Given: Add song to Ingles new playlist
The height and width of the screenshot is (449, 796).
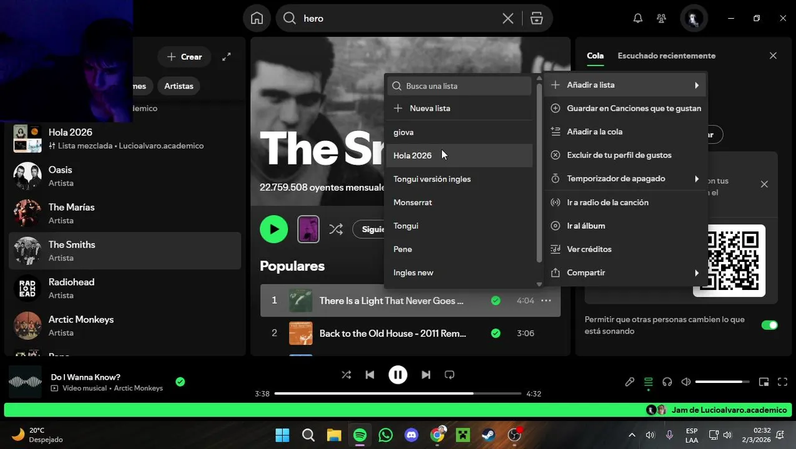Looking at the screenshot, I should point(459,273).
